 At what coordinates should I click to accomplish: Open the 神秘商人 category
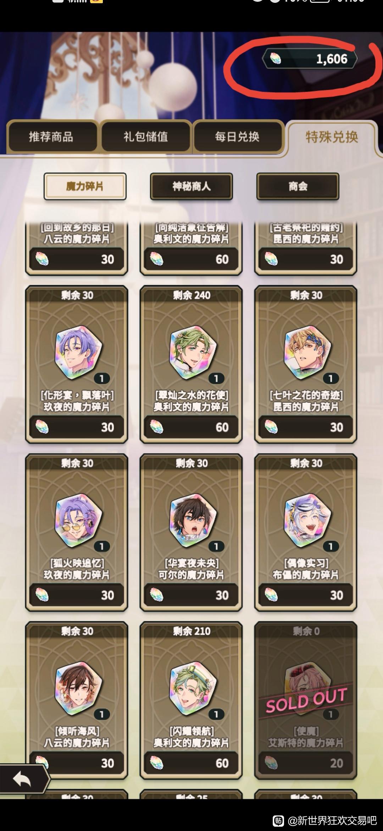click(x=191, y=186)
